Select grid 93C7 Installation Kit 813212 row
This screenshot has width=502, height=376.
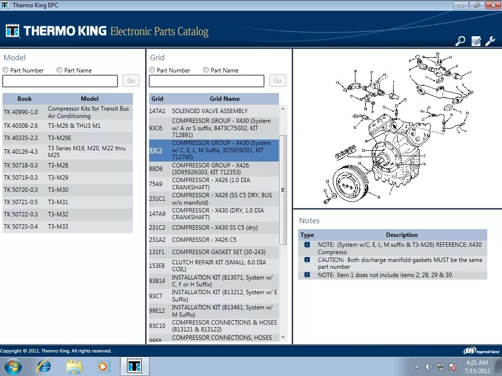pos(214,296)
